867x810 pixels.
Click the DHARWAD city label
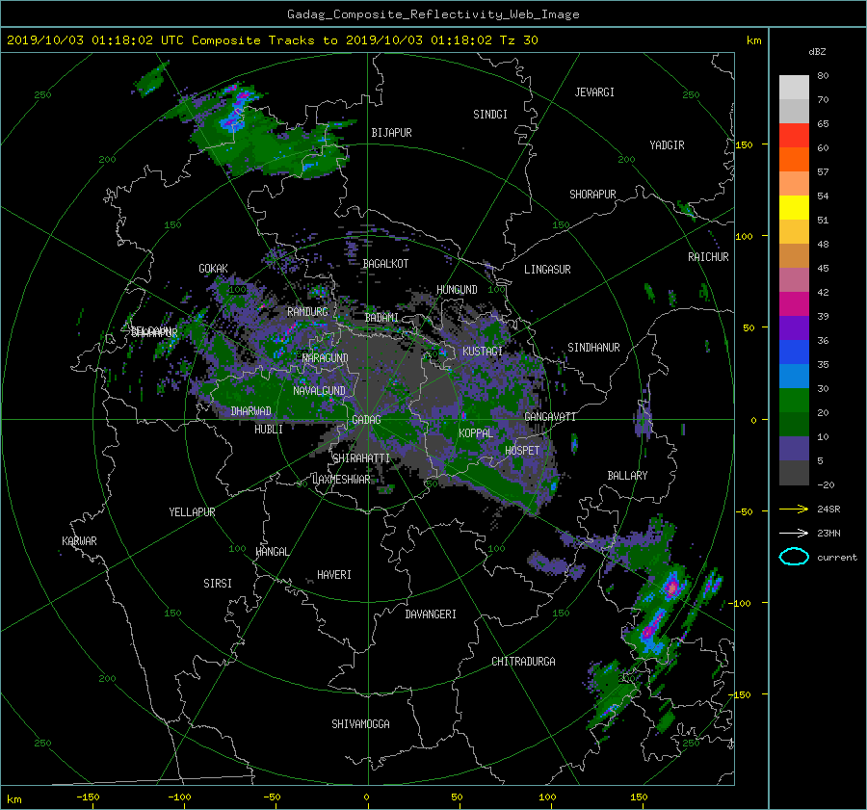[250, 411]
